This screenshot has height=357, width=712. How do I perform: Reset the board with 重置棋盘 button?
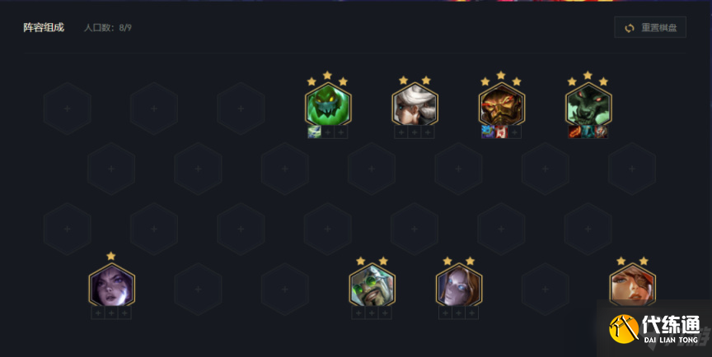(x=650, y=28)
